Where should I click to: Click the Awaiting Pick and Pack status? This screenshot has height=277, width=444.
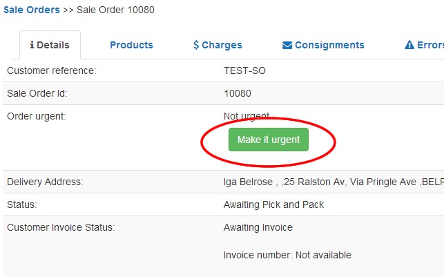[273, 204]
